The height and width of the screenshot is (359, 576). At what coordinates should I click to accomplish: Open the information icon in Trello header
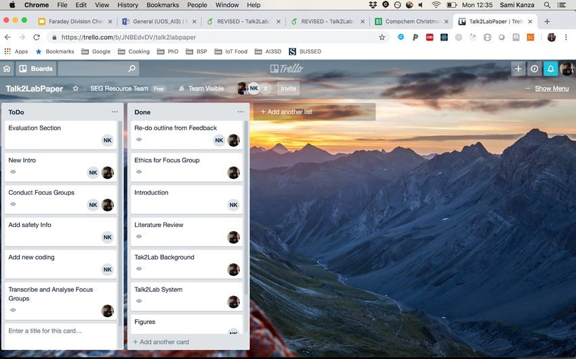click(x=535, y=68)
